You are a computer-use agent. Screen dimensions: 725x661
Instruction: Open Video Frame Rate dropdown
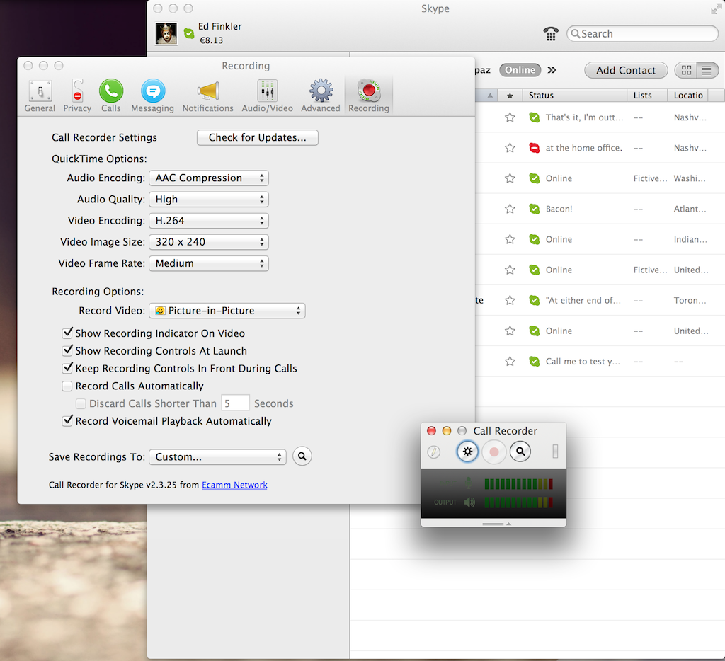click(209, 263)
